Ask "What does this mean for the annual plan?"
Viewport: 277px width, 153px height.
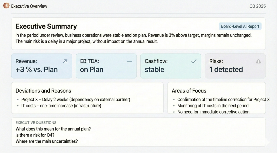53,129
